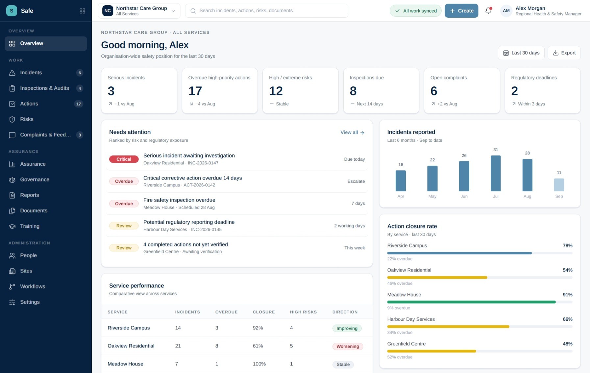Screen dimensions: 590x373
Task: Click the Settings sliders icon
Action: pos(12,302)
